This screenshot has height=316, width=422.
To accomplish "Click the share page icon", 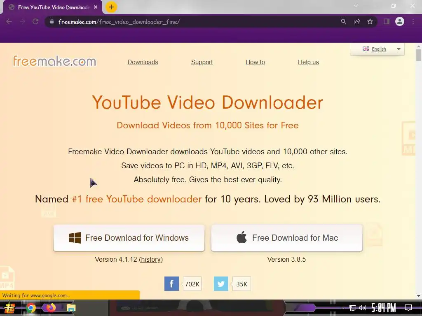I will click(357, 21).
